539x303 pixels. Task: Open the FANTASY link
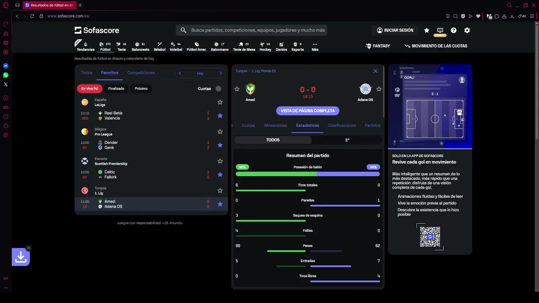[x=378, y=46]
